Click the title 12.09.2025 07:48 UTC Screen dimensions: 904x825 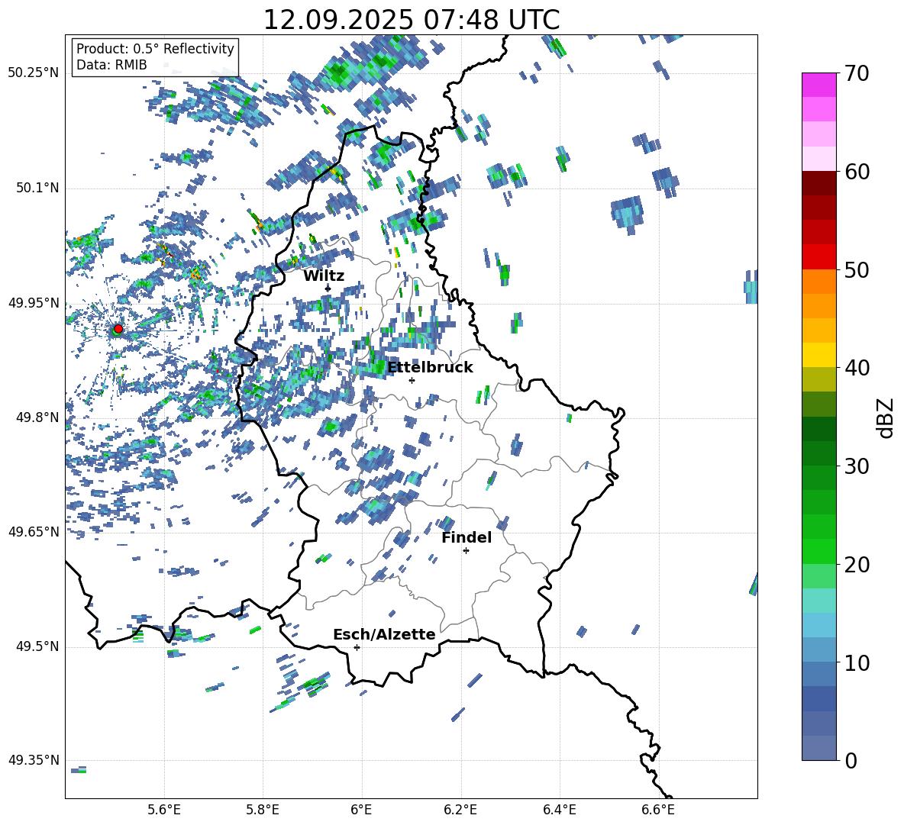click(x=412, y=20)
